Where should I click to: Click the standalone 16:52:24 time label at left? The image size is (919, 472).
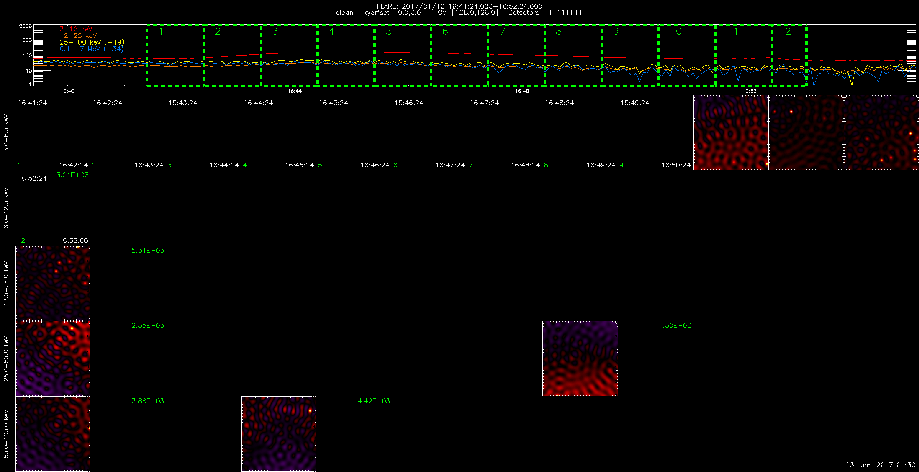pos(32,178)
